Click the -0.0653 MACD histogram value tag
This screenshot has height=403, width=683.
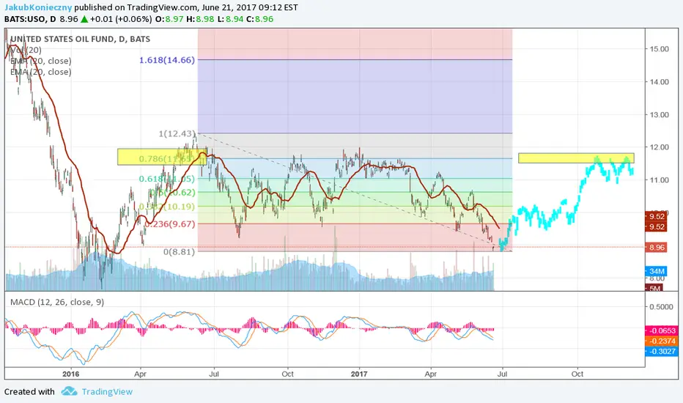click(662, 330)
